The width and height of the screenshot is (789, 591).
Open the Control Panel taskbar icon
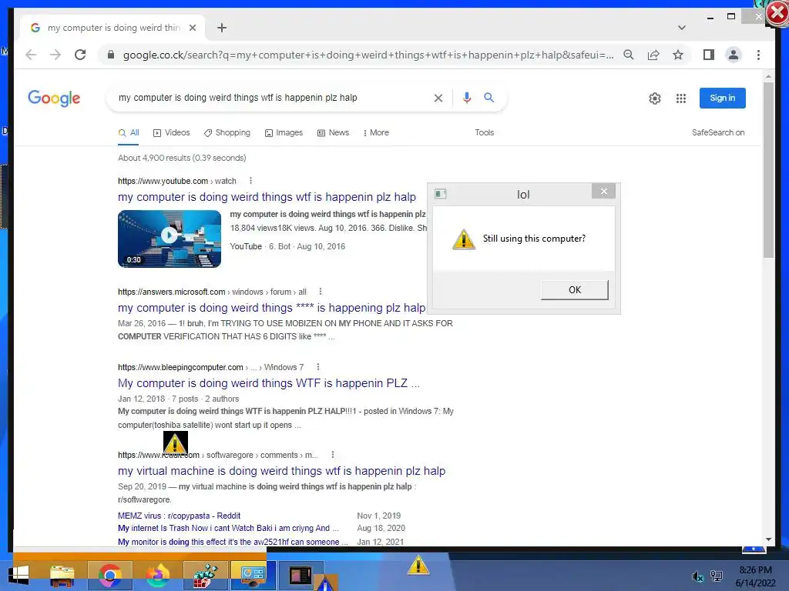[x=253, y=576]
